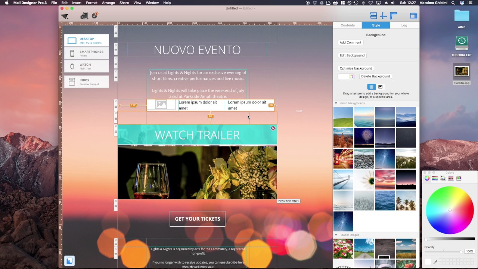This screenshot has height=269, width=478.
Task: Click the send paper-plane icon in toolbar
Action: tap(65, 16)
